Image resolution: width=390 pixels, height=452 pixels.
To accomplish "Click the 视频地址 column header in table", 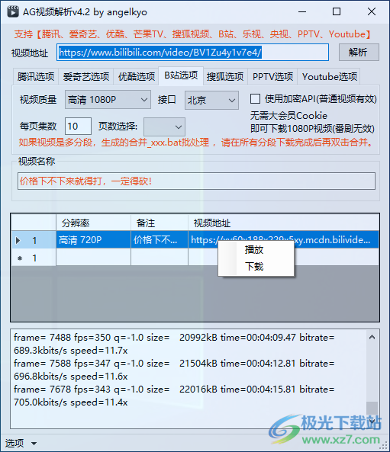I will coord(283,223).
